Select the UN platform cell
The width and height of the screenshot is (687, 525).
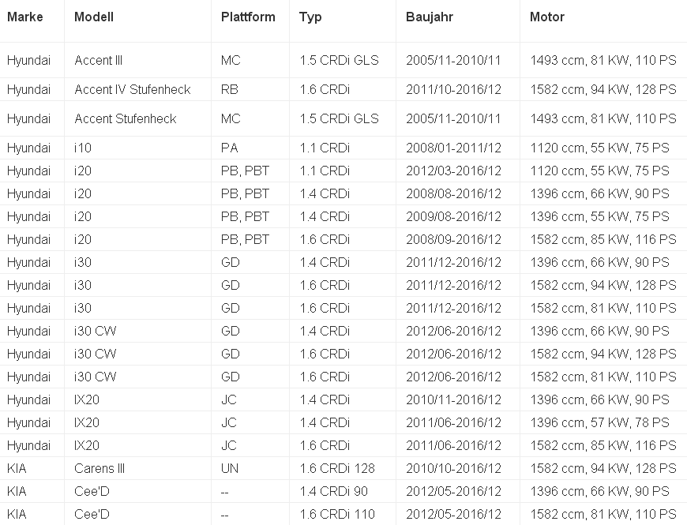point(230,468)
